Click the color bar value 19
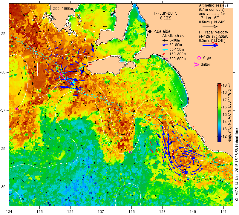Image resolution: width=239 pixels, height=215 pixels. point(225,85)
